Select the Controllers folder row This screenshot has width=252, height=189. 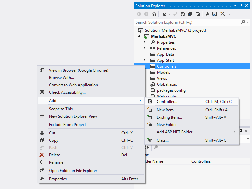click(x=192, y=66)
